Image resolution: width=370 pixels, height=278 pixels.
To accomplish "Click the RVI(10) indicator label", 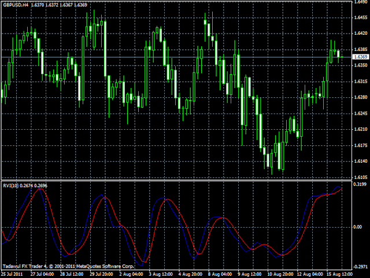I will click(x=11, y=185).
